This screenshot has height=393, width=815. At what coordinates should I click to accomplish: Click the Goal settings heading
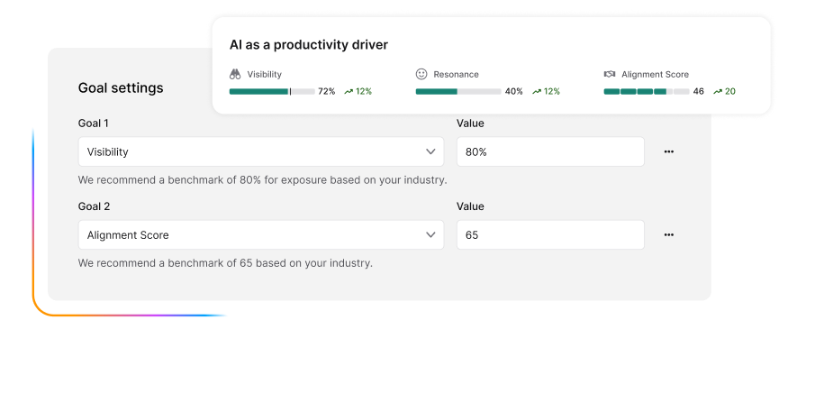(121, 88)
